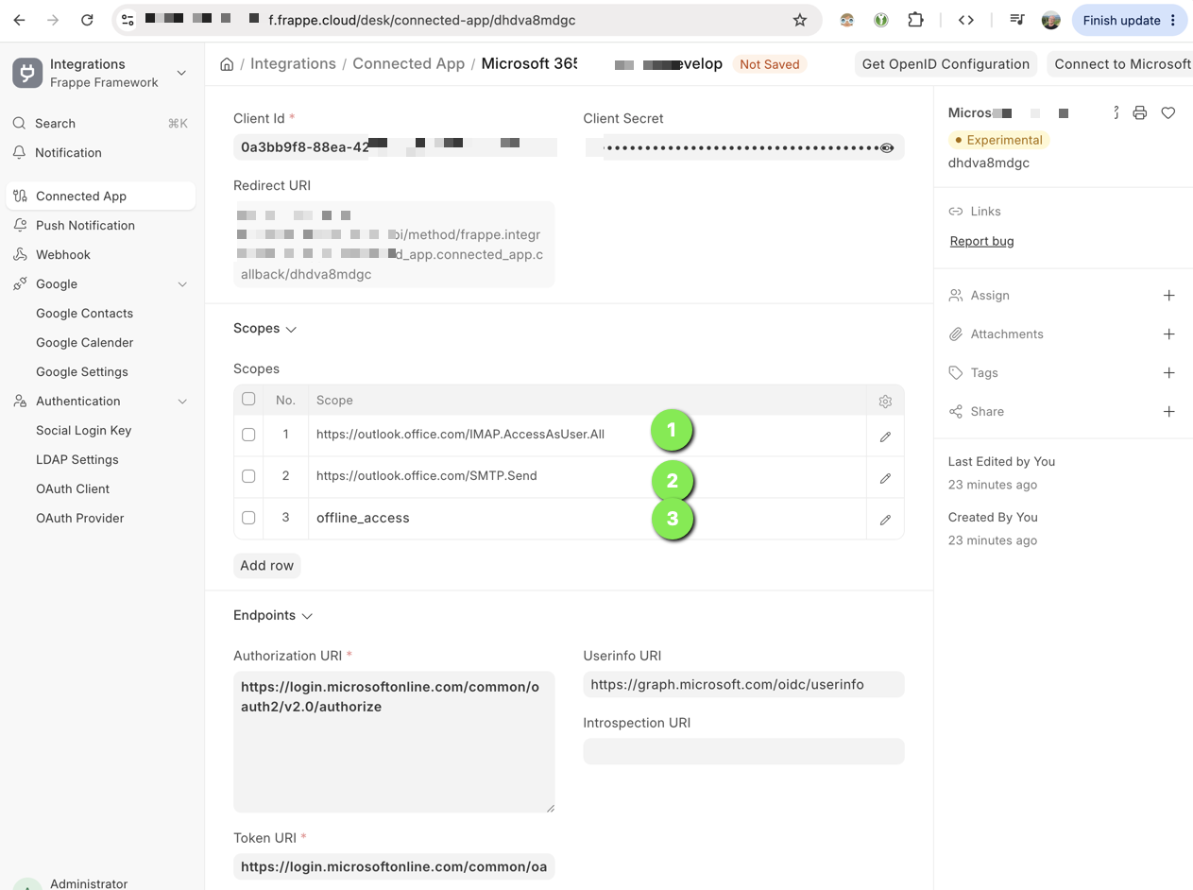This screenshot has height=890, width=1193.
Task: Open the green circle extension icon
Action: [880, 20]
